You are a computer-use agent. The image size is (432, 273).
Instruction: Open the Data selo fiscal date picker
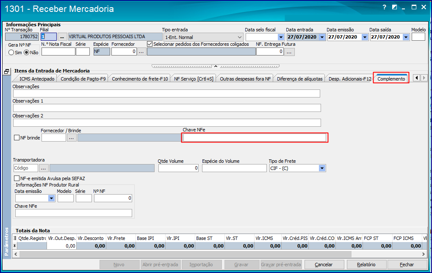coord(281,37)
